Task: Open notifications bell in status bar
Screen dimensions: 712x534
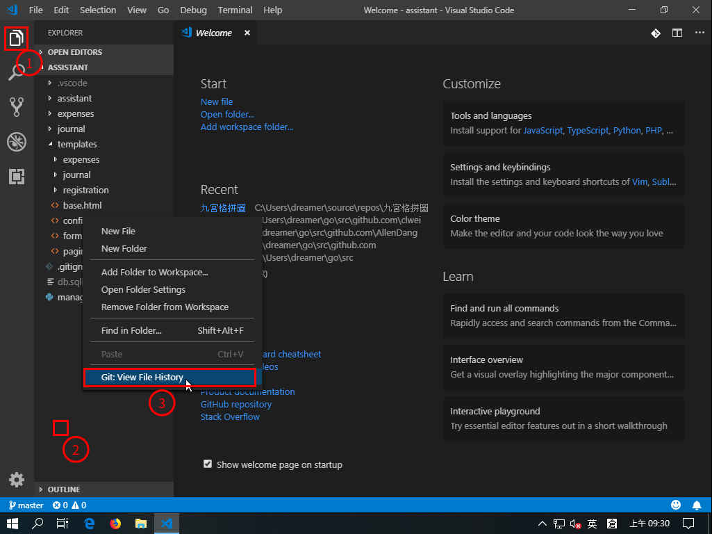Action: pos(697,505)
